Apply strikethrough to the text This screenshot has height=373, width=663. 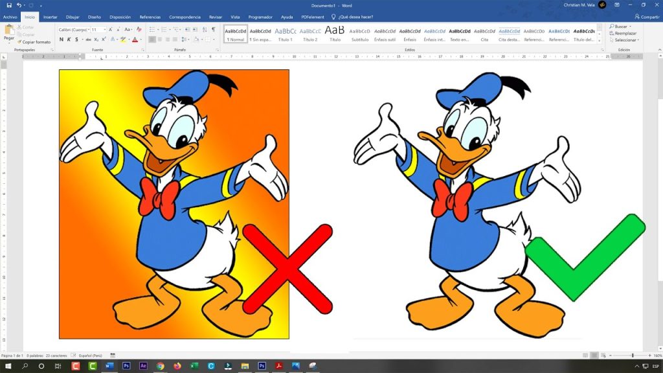point(87,40)
